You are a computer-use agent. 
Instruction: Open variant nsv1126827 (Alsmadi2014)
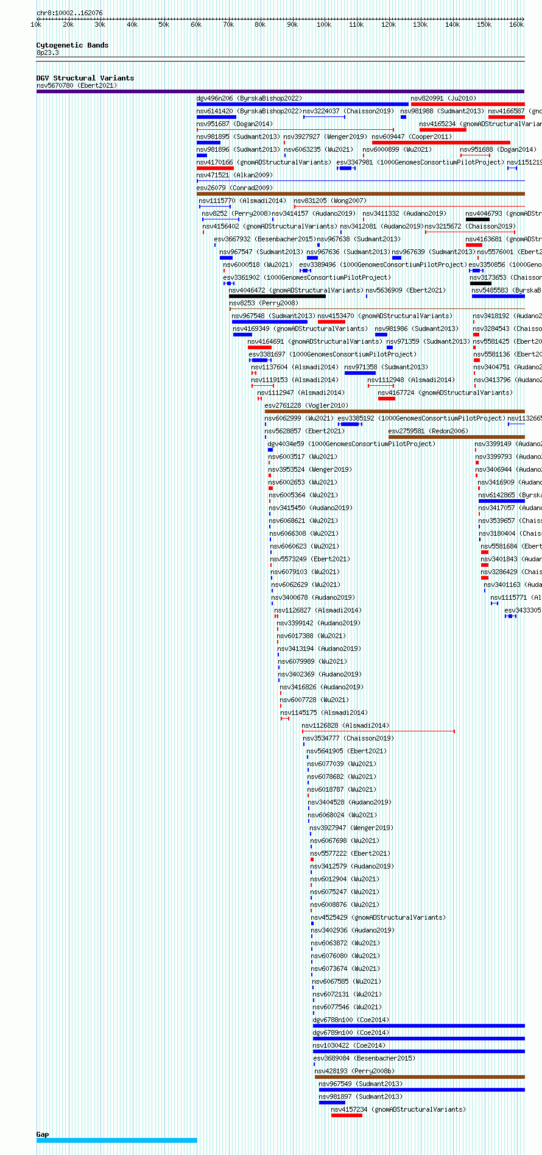318,610
